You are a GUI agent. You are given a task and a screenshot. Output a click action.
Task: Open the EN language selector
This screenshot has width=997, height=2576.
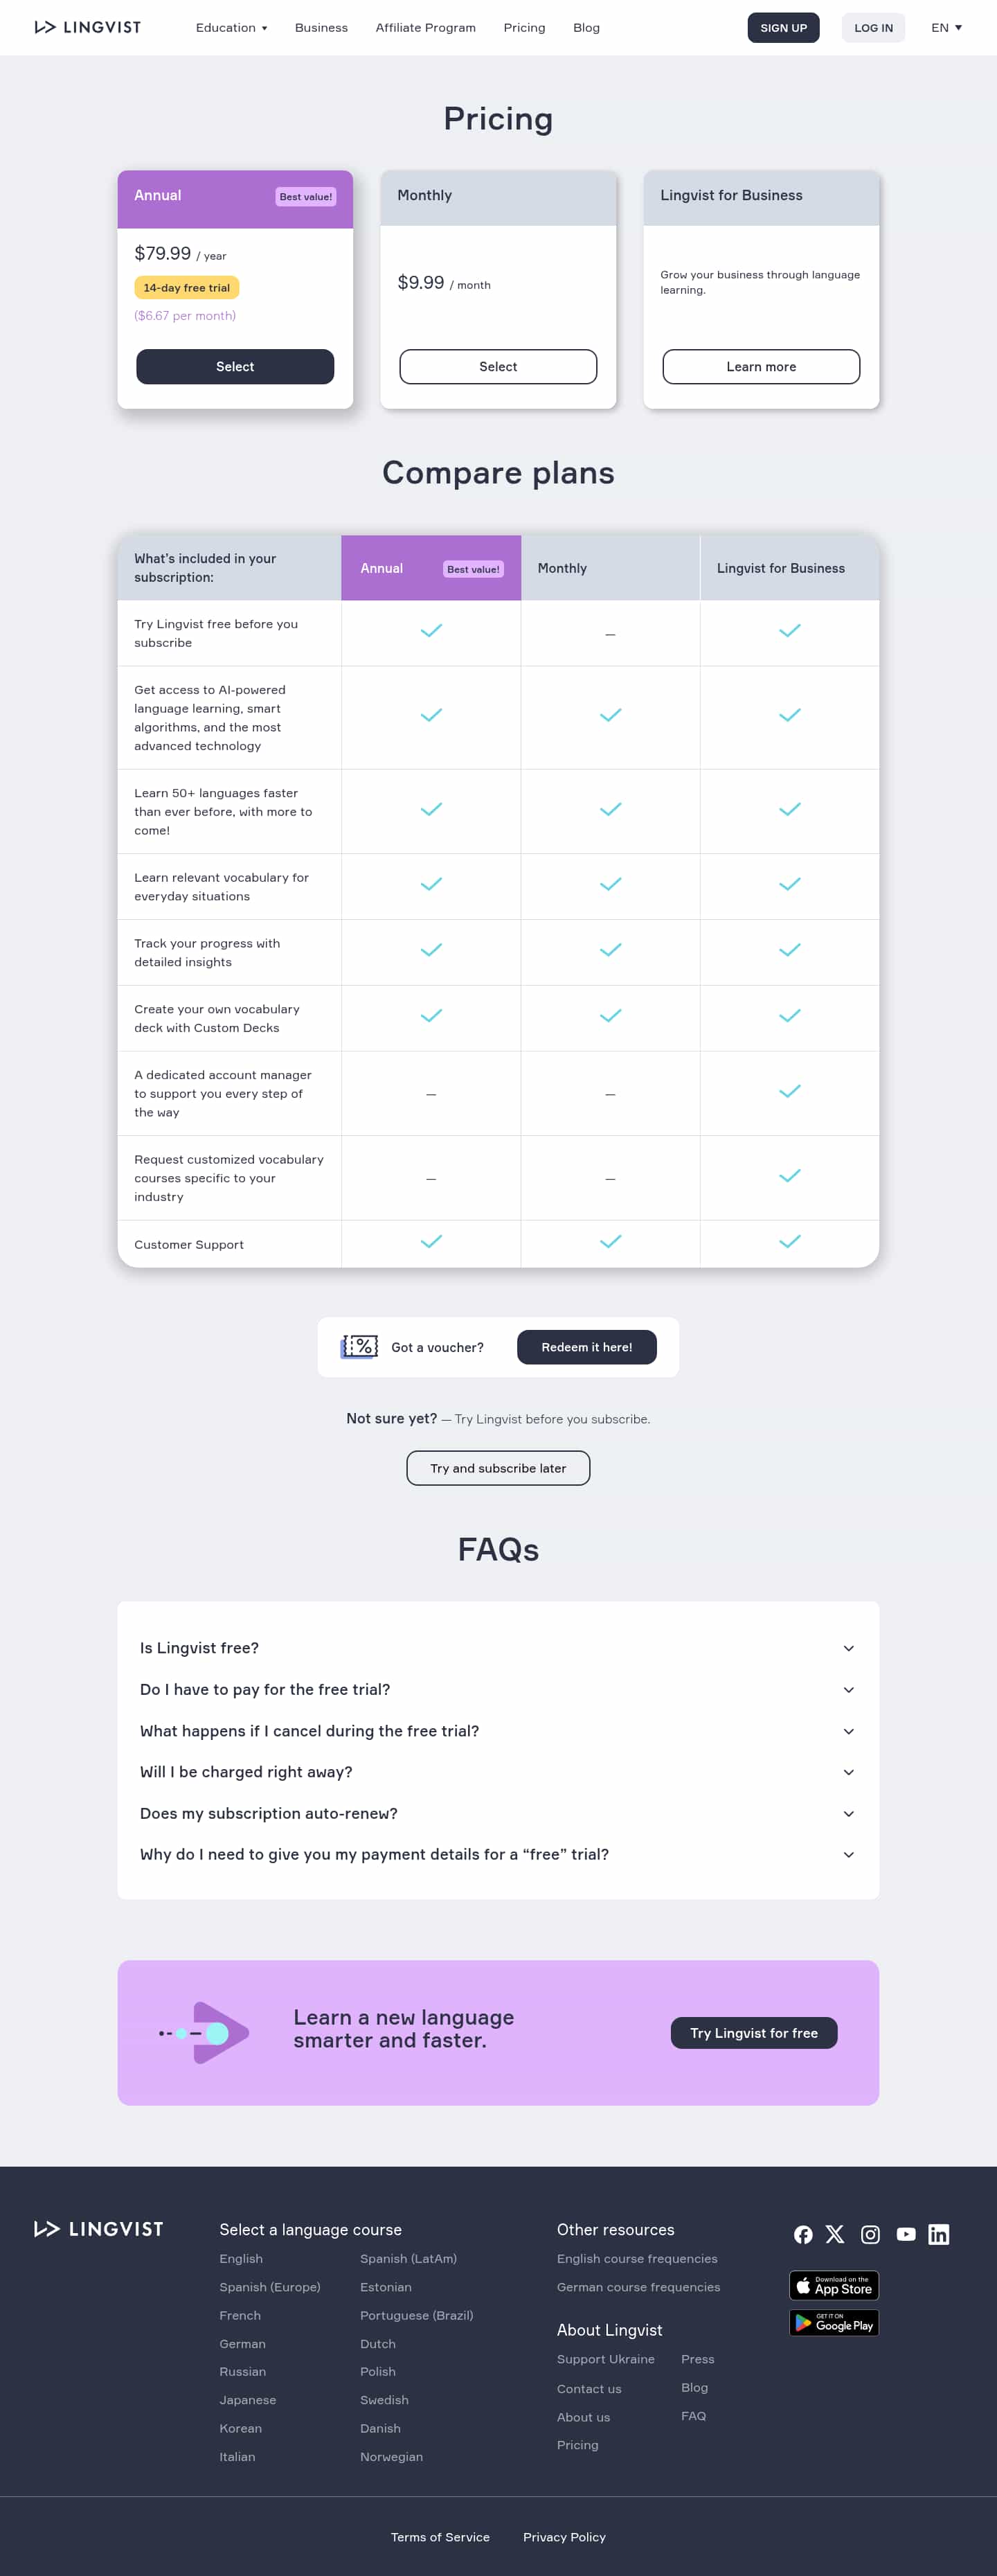pos(946,28)
